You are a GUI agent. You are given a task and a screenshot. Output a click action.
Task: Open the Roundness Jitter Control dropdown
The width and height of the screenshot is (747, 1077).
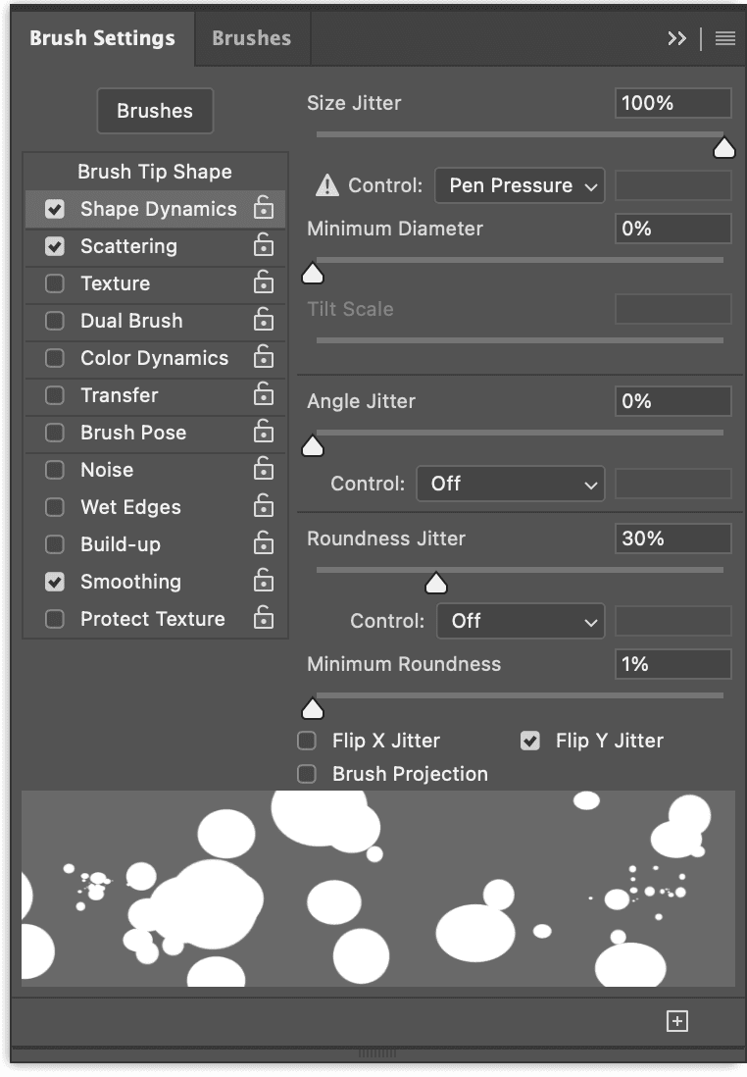[520, 621]
